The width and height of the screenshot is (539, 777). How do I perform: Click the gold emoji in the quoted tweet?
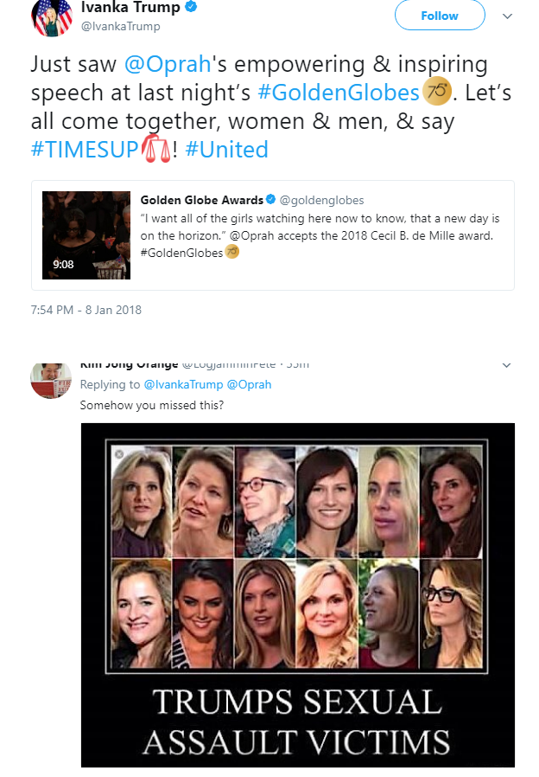coord(231,252)
